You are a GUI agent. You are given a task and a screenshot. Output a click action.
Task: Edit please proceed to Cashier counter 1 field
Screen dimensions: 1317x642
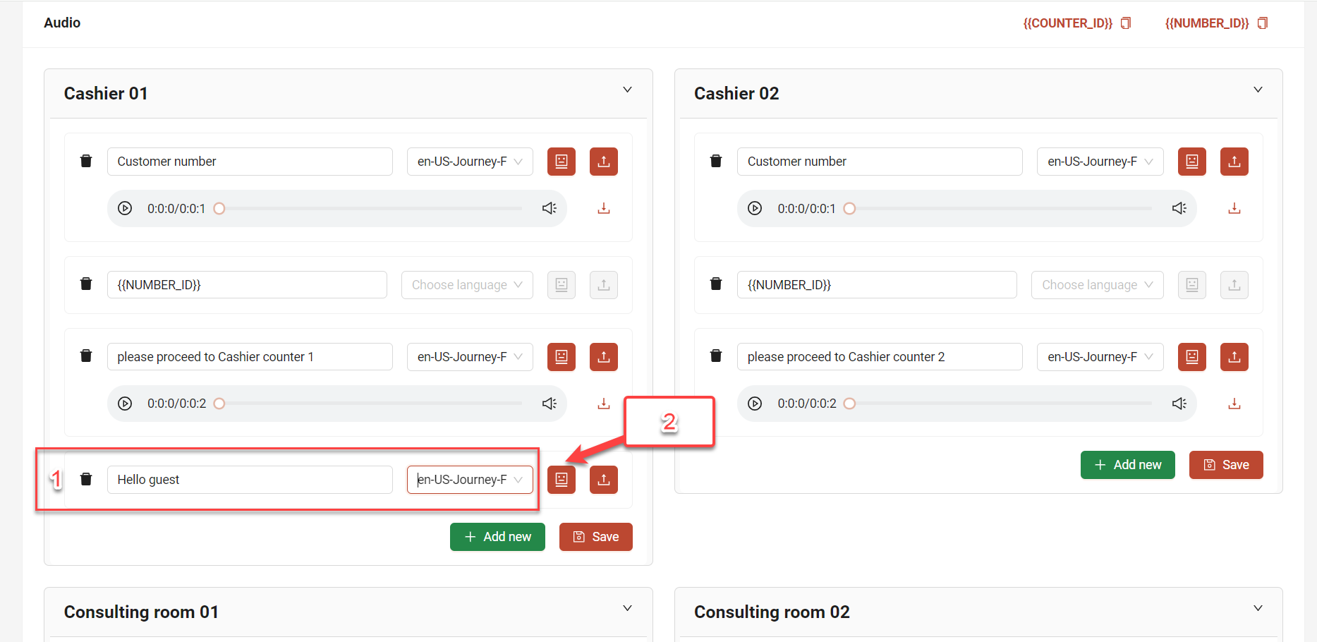tap(250, 357)
